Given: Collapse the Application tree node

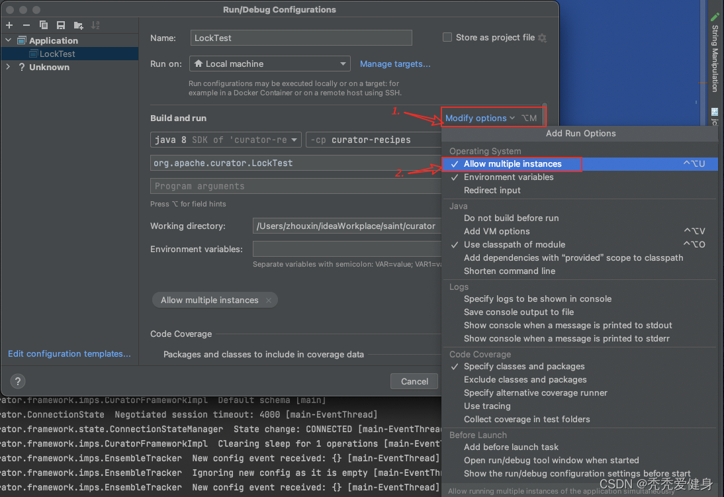Looking at the screenshot, I should [9, 40].
